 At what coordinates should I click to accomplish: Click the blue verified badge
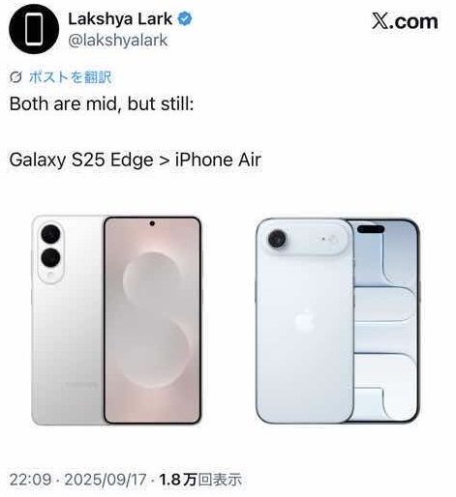(x=185, y=18)
